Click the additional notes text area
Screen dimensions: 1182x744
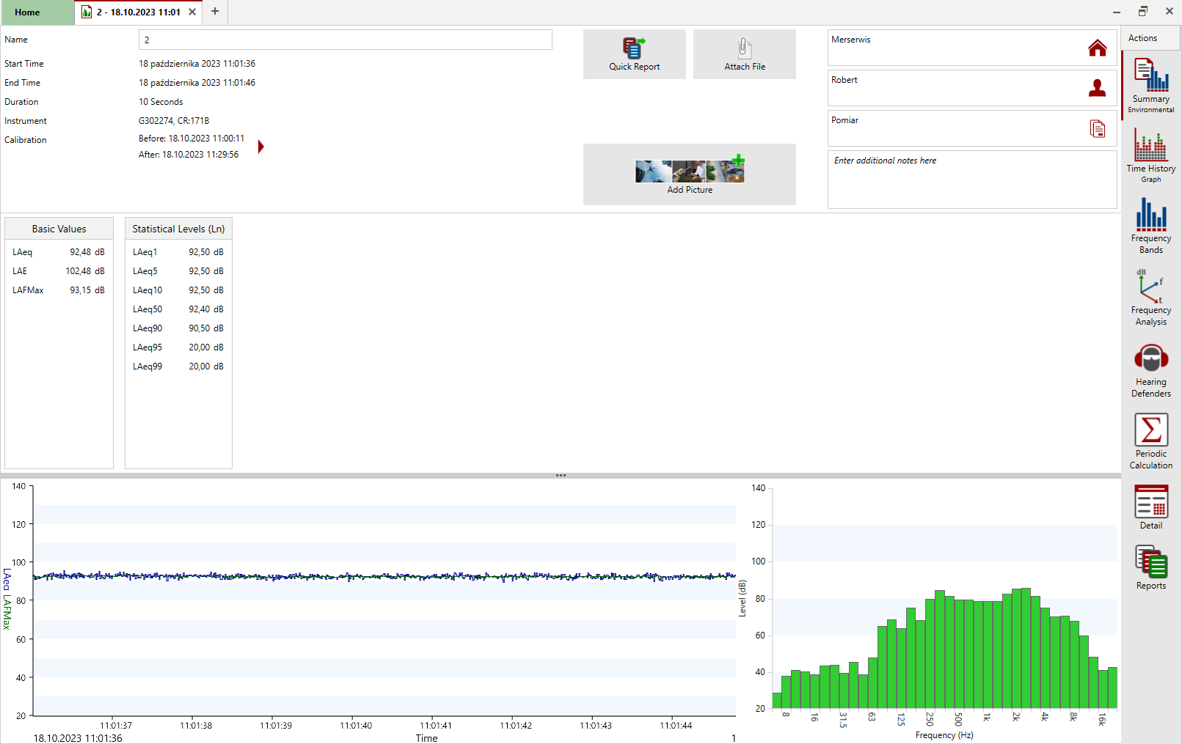(x=972, y=180)
